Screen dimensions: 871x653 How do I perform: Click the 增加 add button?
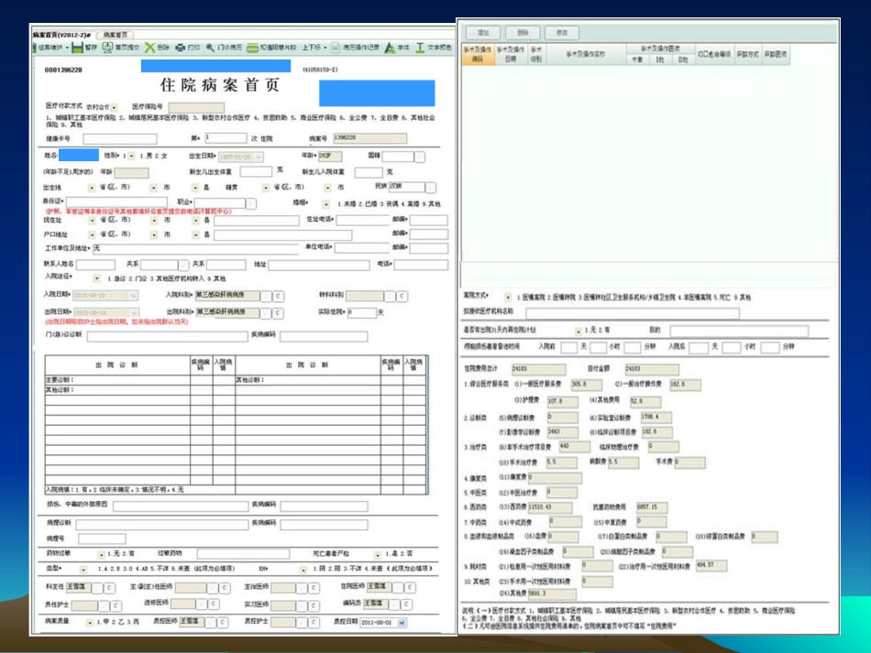(x=482, y=32)
